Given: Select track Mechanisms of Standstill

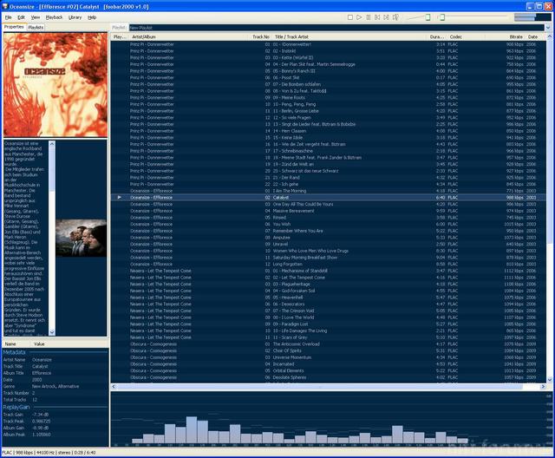Looking at the screenshot, I should click(329, 271).
